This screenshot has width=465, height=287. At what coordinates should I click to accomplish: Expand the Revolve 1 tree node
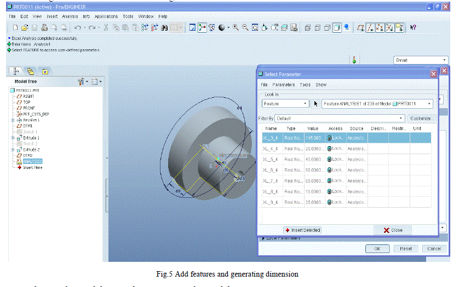pyautogui.click(x=12, y=120)
